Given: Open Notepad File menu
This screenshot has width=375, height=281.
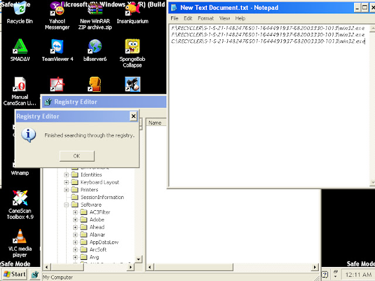Looking at the screenshot, I should pyautogui.click(x=175, y=18).
